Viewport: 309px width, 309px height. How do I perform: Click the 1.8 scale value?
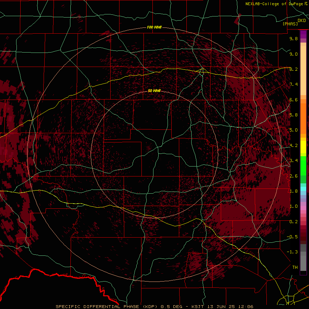pos(294,191)
